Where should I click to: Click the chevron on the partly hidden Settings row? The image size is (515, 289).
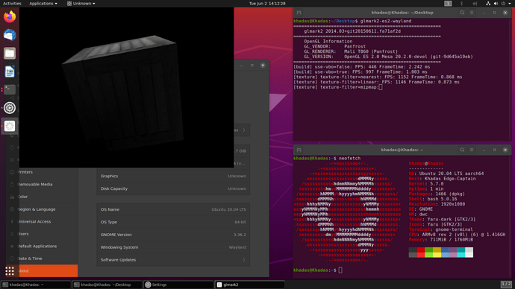coord(244,130)
